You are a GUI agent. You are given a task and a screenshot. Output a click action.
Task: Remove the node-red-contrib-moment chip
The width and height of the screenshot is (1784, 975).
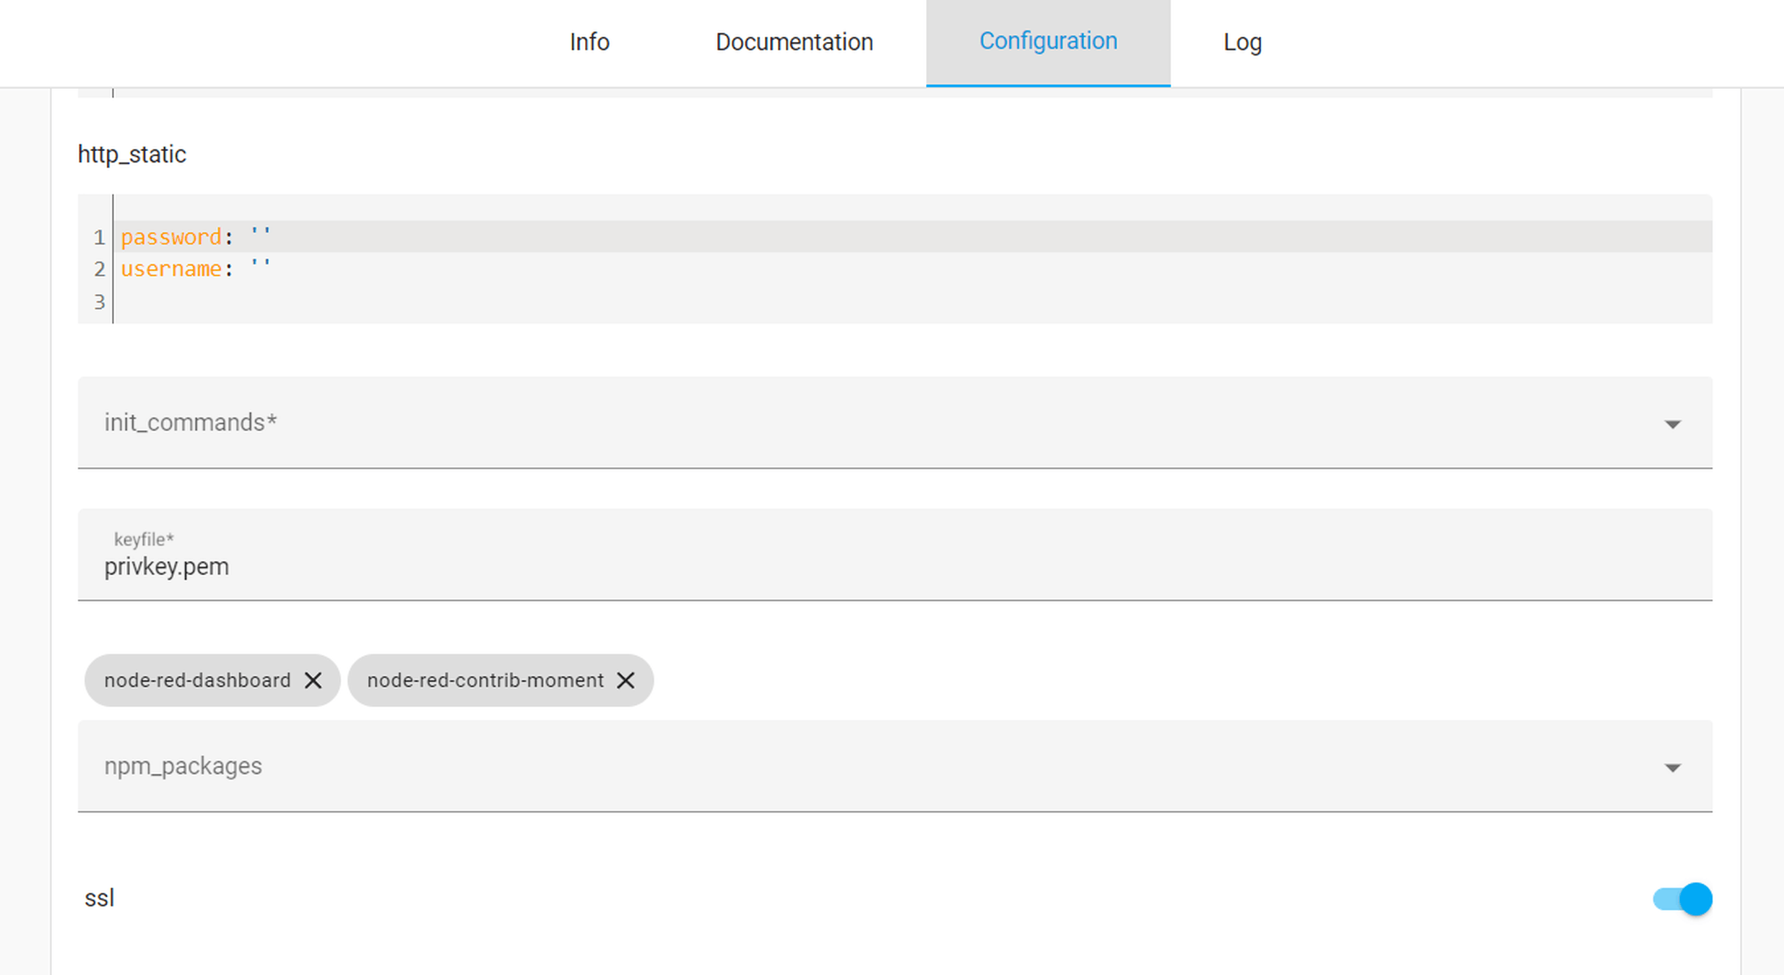(x=625, y=680)
